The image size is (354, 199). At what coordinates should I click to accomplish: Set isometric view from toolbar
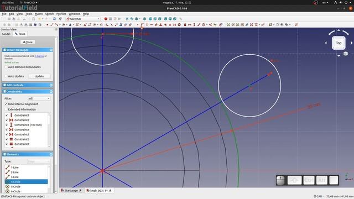(144, 19)
